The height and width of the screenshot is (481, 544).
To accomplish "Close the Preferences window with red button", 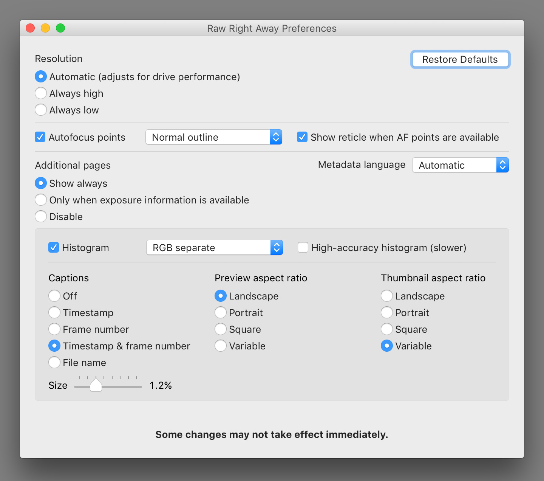I will (30, 28).
